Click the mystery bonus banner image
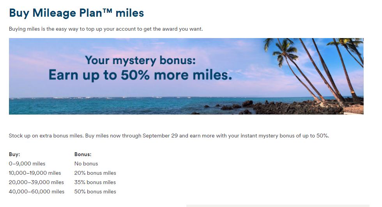 [x=186, y=76]
